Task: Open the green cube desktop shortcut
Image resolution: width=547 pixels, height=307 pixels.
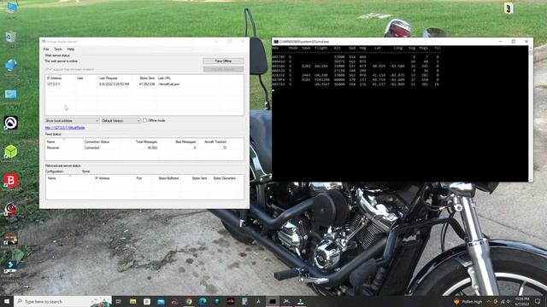Action: click(11, 152)
